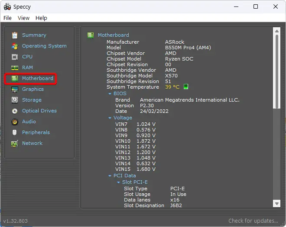Close the Speccy window
Image resolution: width=286 pixels, height=227 pixels.
(x=276, y=7)
